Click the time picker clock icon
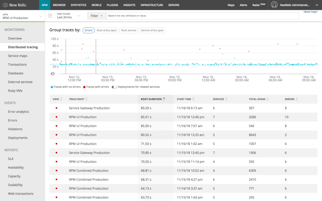The image size is (322, 201). 50,16
